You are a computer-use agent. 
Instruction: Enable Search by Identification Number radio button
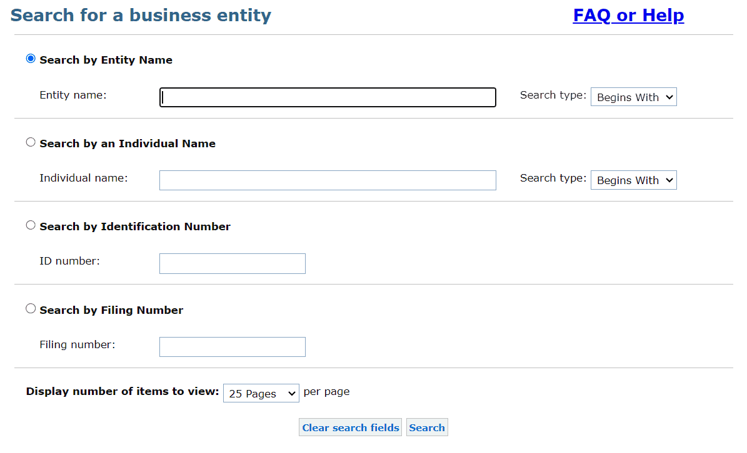point(31,225)
